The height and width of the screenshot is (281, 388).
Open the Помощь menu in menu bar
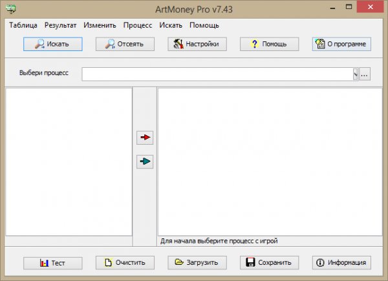(x=204, y=25)
